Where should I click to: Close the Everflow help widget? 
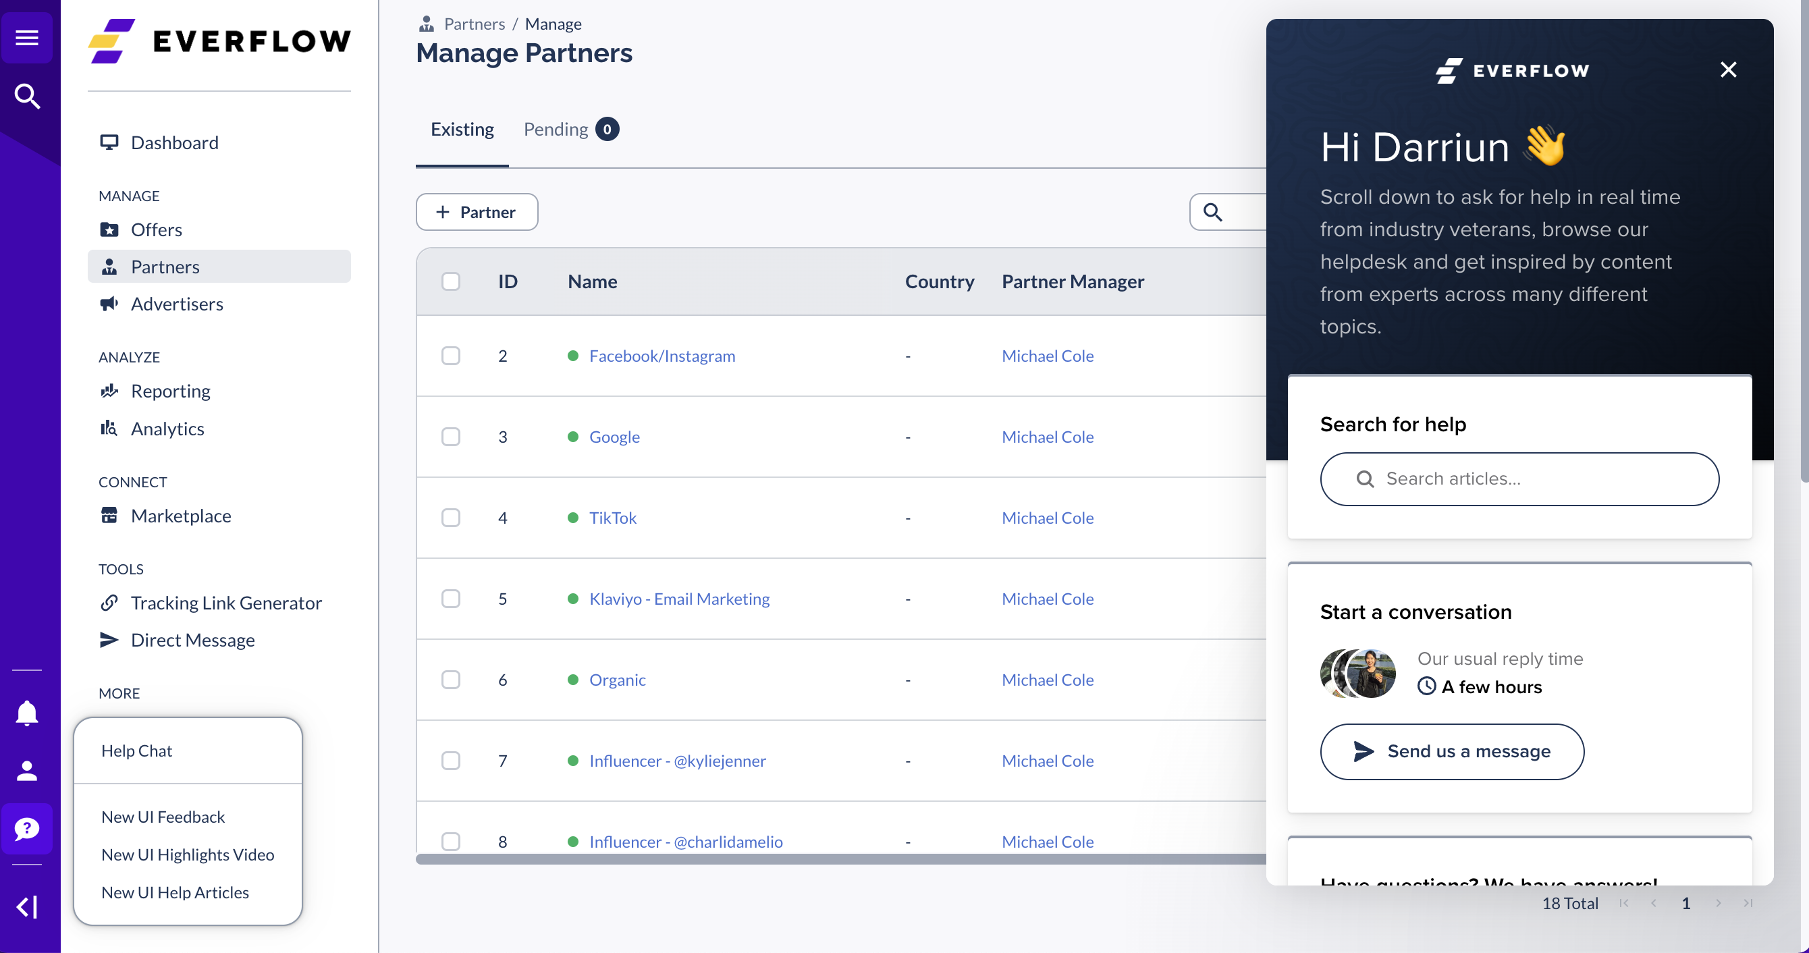pos(1727,70)
